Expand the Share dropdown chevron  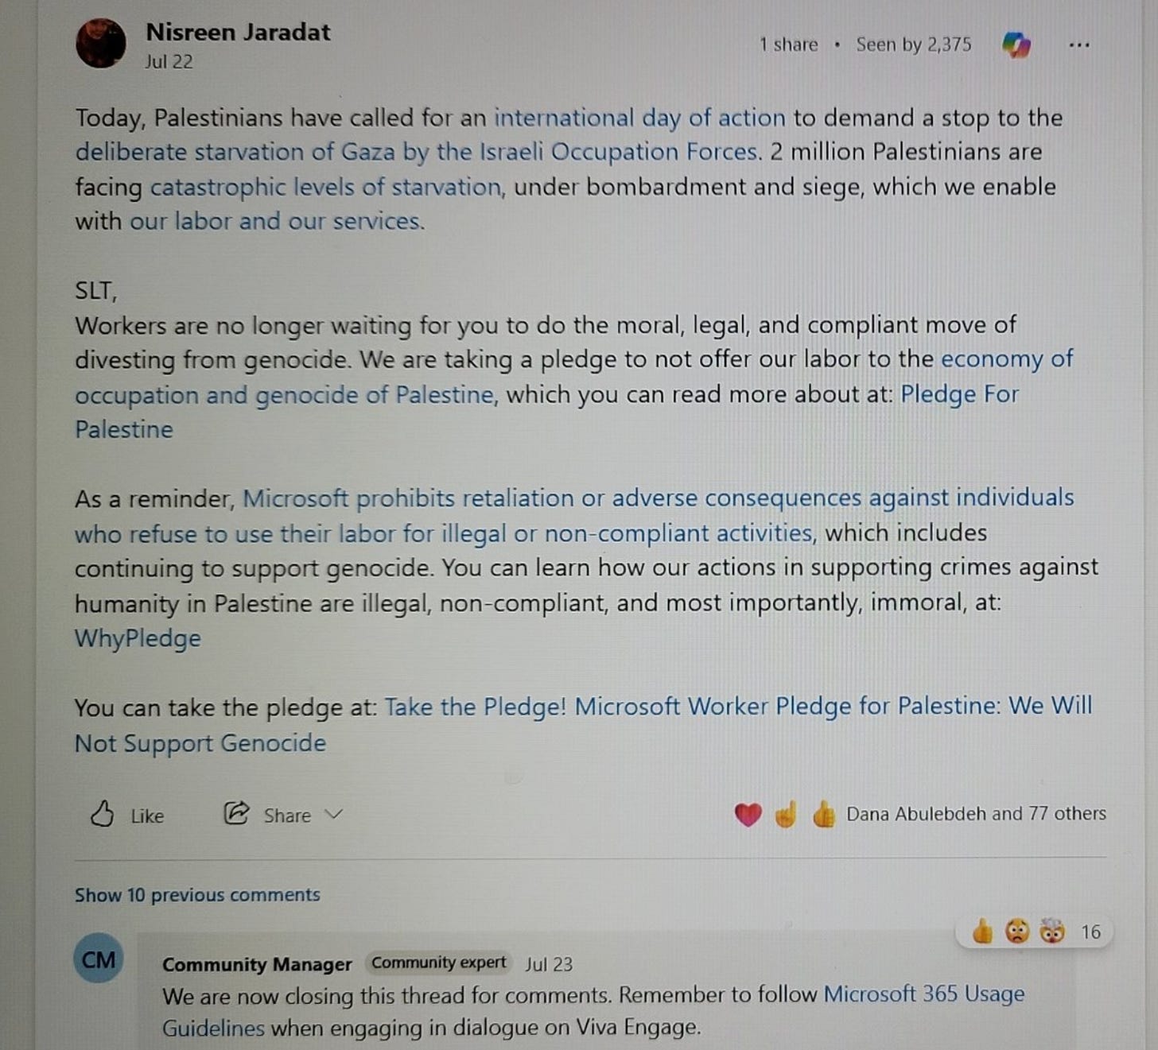[335, 815]
